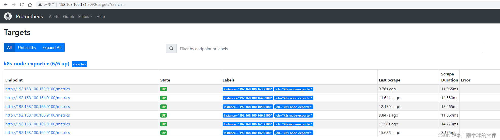Click the State column header
Image resolution: width=500 pixels, height=140 pixels.
pos(165,80)
